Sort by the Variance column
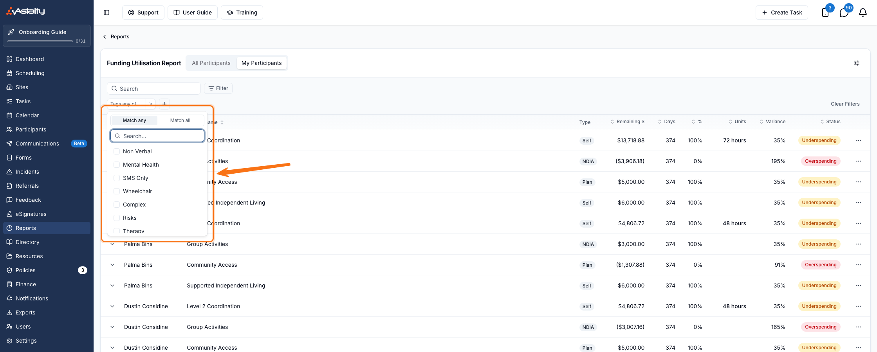Screen dimensions: 877x352 coord(772,122)
